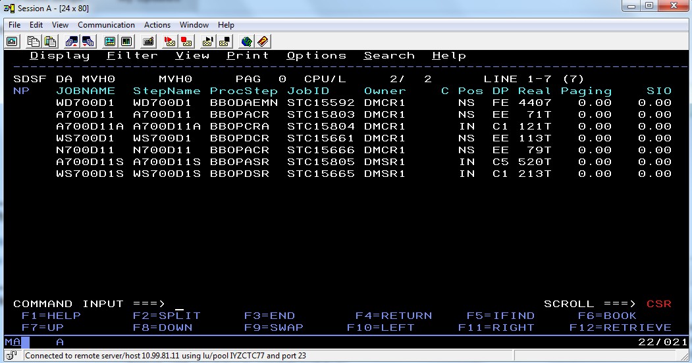The image size is (692, 363).
Task: Click job ID STC15592
Action: [x=321, y=103]
